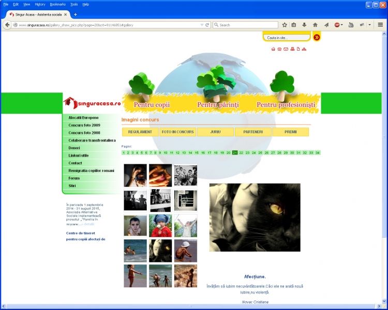The image size is (388, 310).
Task: Click the Adblock Plus icon
Action: (337, 25)
